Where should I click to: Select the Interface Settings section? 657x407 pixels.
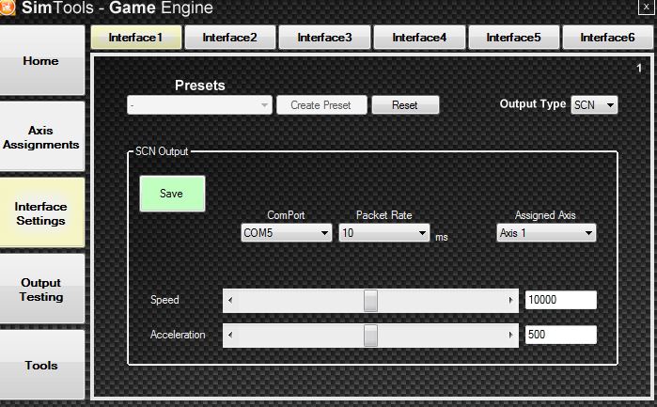click(x=41, y=213)
